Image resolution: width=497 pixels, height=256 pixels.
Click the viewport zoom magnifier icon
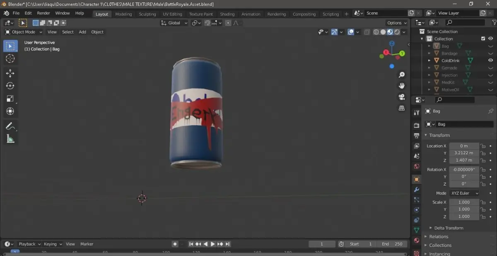(401, 75)
